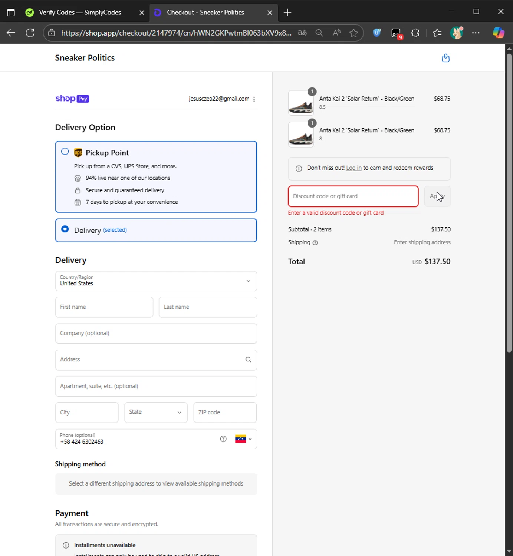Click the scrollbar down arrow
Screen dimensions: 513x556
coord(509,552)
